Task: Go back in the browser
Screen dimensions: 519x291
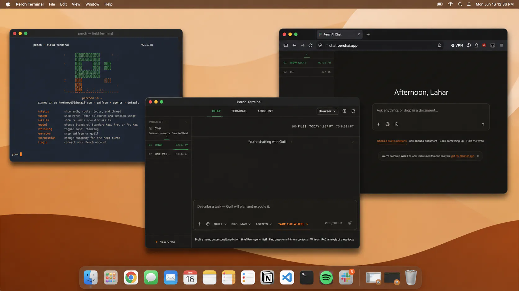Action: [294, 46]
